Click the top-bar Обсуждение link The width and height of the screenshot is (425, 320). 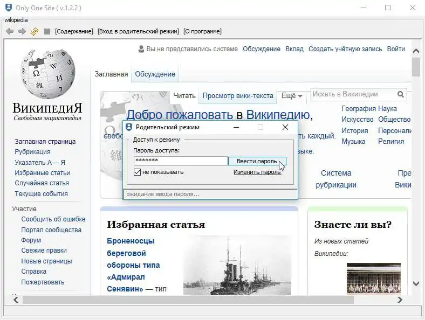tap(262, 49)
